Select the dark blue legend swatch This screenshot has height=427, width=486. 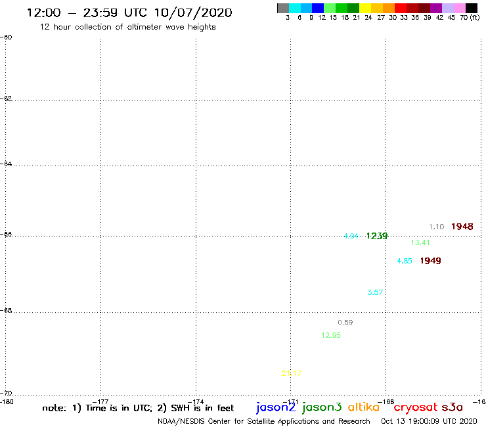pyautogui.click(x=318, y=8)
